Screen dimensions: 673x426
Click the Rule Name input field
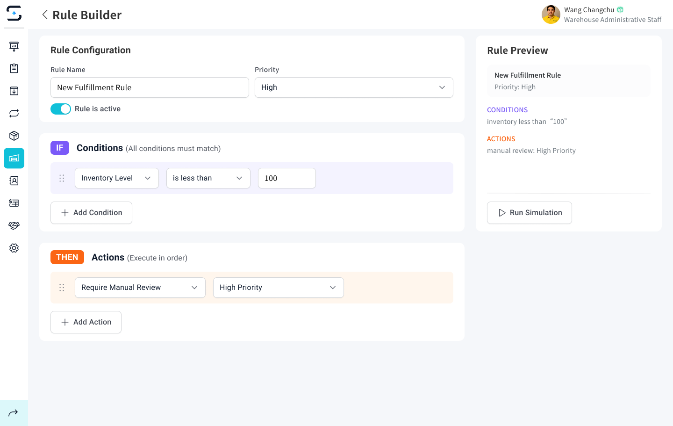coord(150,87)
